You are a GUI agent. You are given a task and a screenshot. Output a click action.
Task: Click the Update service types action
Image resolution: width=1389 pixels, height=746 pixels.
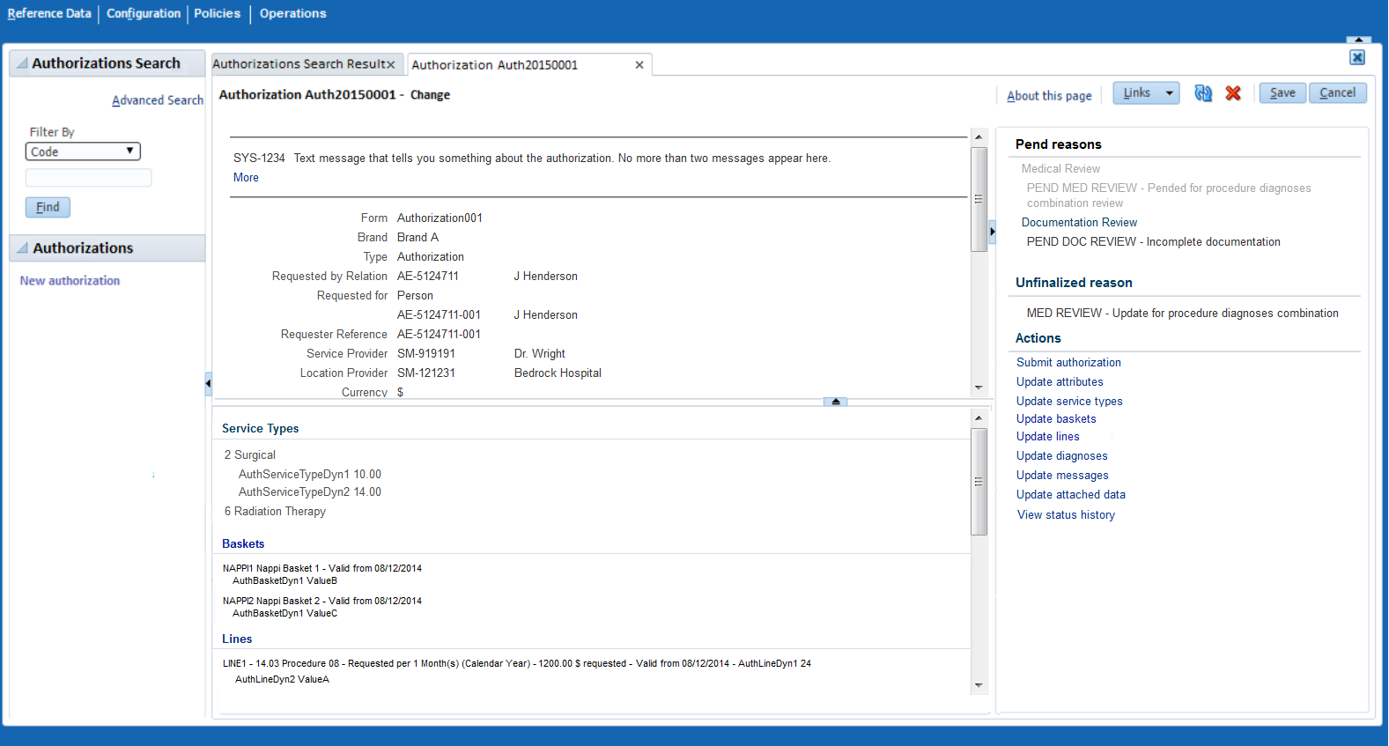coord(1069,402)
